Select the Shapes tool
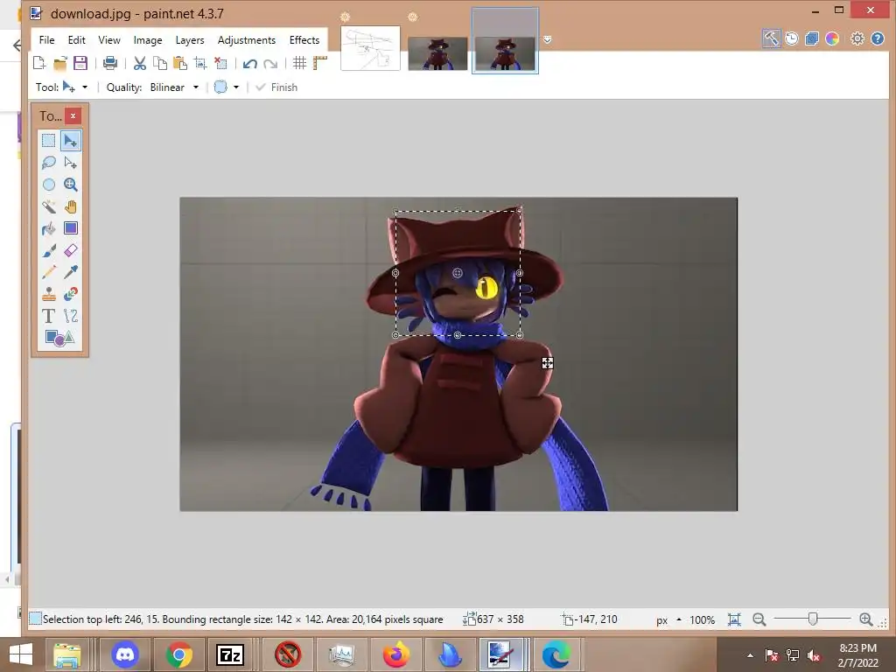The image size is (896, 672). (59, 338)
